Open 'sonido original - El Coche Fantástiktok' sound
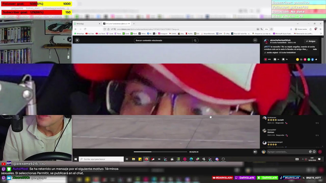The width and height of the screenshot is (326, 183). 281,53
